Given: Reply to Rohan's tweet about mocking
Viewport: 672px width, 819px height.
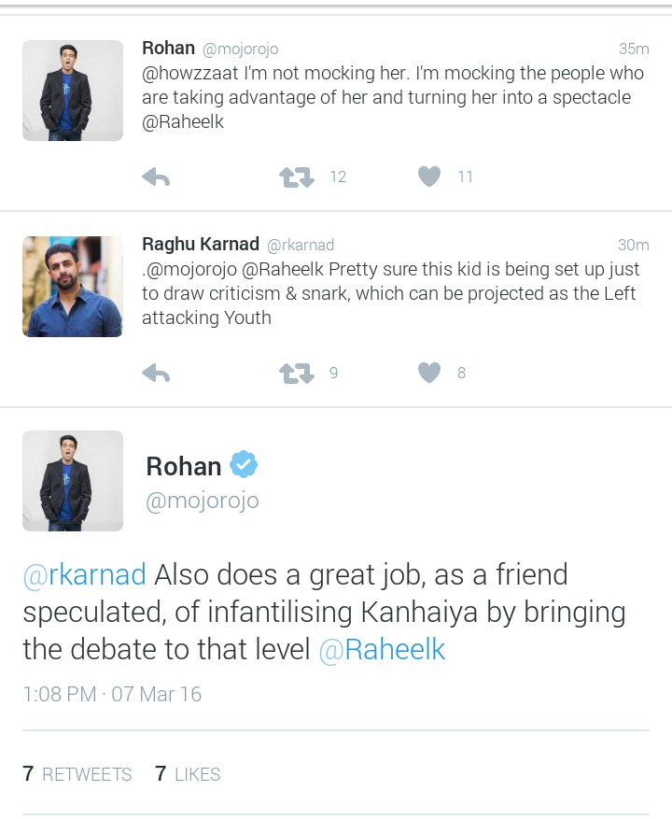Looking at the screenshot, I should pyautogui.click(x=156, y=177).
